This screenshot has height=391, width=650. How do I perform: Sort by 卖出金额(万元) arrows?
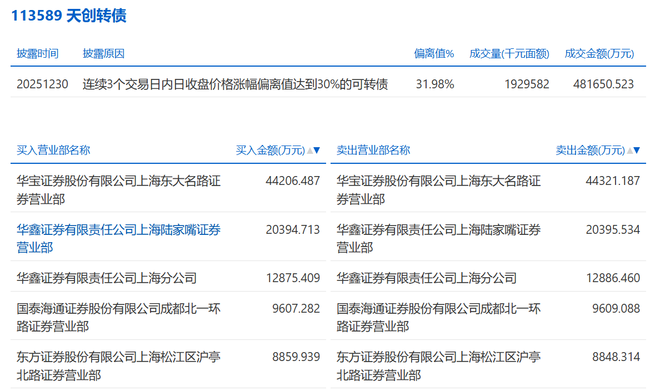pyautogui.click(x=633, y=150)
